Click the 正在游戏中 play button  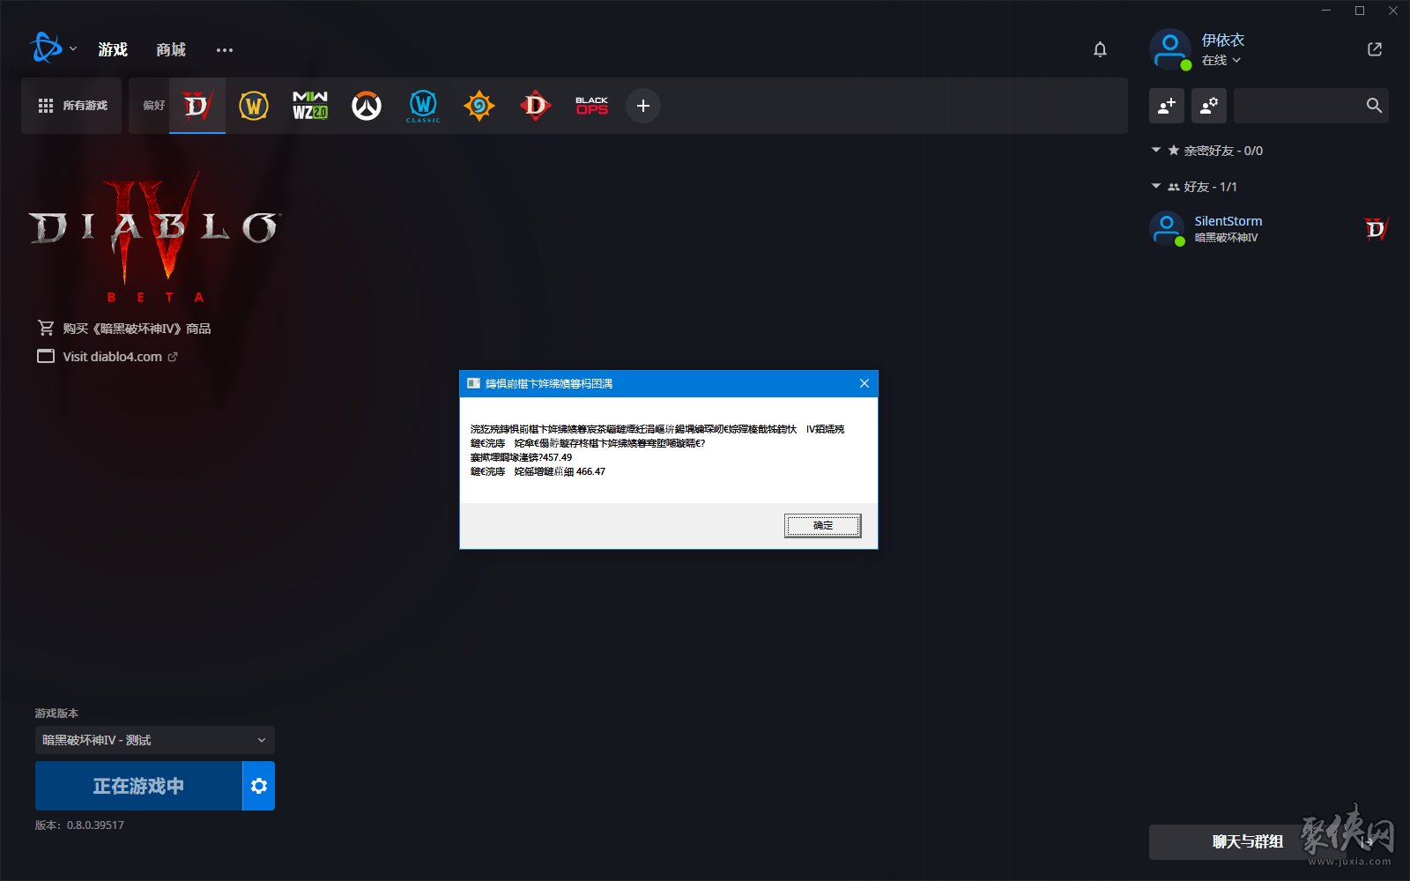point(138,786)
